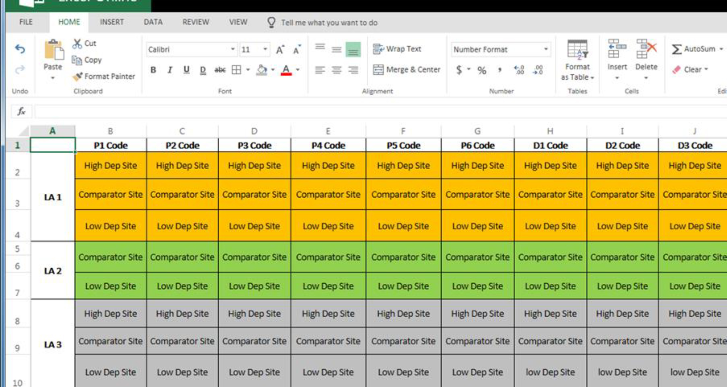Click the Copy button
Screen dimensions: 727x387
tap(87, 60)
